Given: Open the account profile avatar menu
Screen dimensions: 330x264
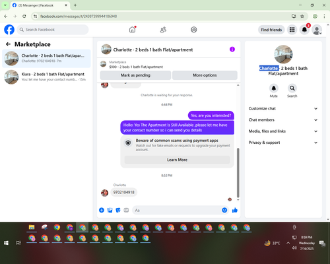Looking at the screenshot, I should [x=317, y=30].
